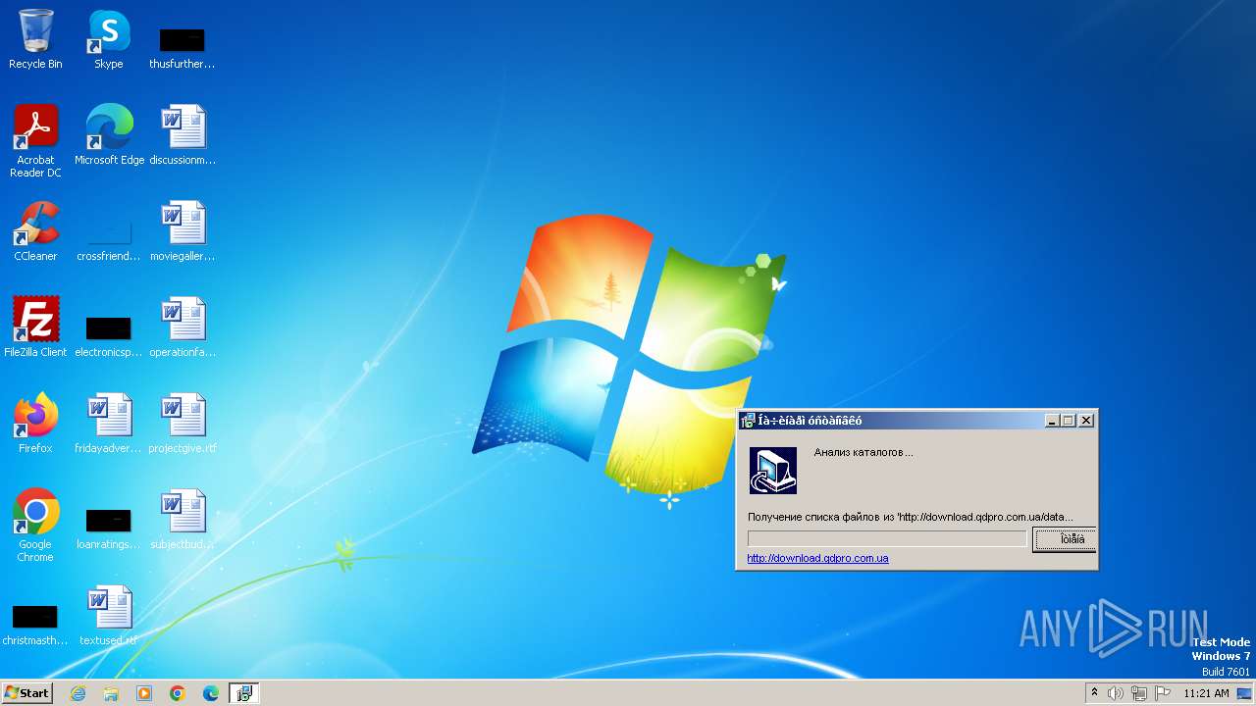The width and height of the screenshot is (1256, 706).
Task: Minimize the updater dialog window
Action: click(x=1052, y=421)
